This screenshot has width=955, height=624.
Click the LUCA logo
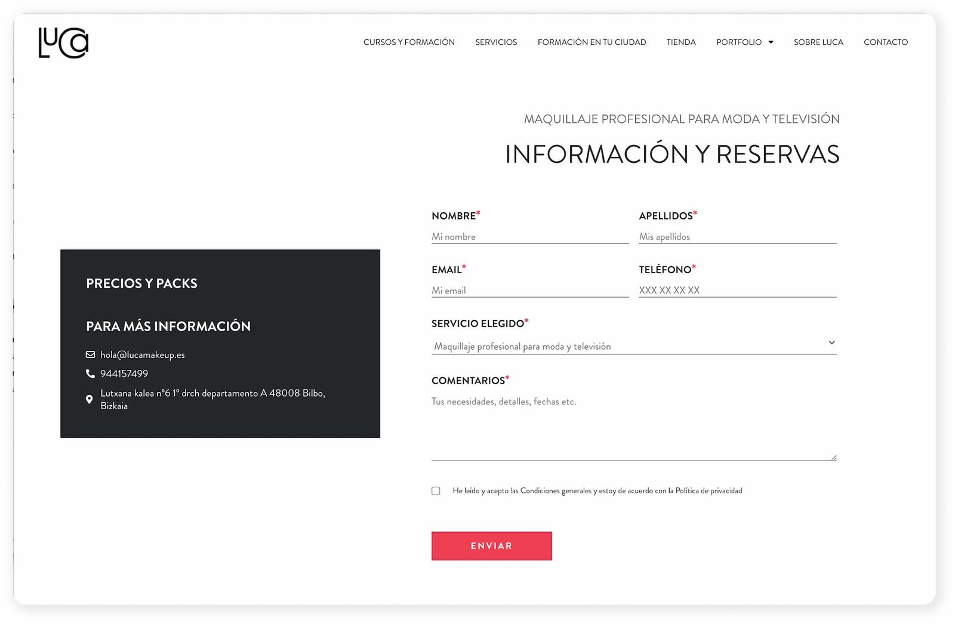pyautogui.click(x=63, y=43)
